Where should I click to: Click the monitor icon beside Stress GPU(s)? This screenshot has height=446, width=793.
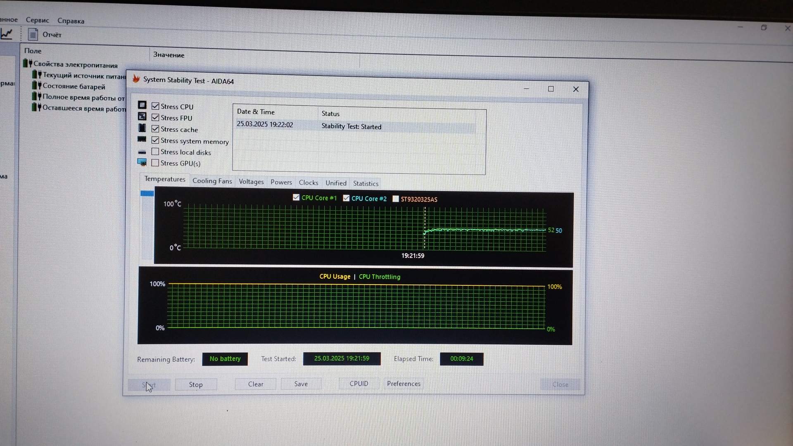(x=142, y=162)
